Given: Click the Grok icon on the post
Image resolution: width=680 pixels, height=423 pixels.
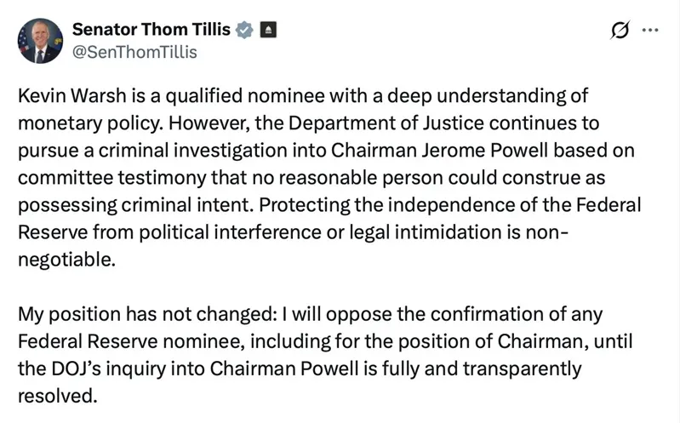Looking at the screenshot, I should (621, 30).
